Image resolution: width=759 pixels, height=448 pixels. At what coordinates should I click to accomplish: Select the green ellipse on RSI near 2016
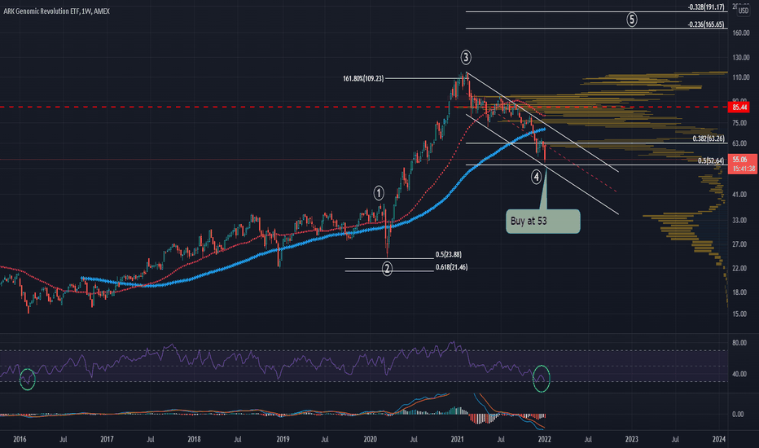(x=28, y=379)
